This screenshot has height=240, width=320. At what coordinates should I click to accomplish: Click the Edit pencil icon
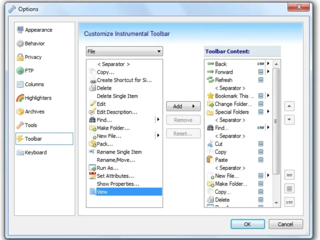pos(93,104)
